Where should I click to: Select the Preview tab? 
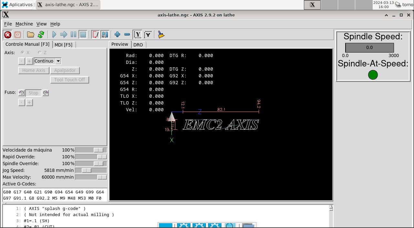[x=120, y=44]
